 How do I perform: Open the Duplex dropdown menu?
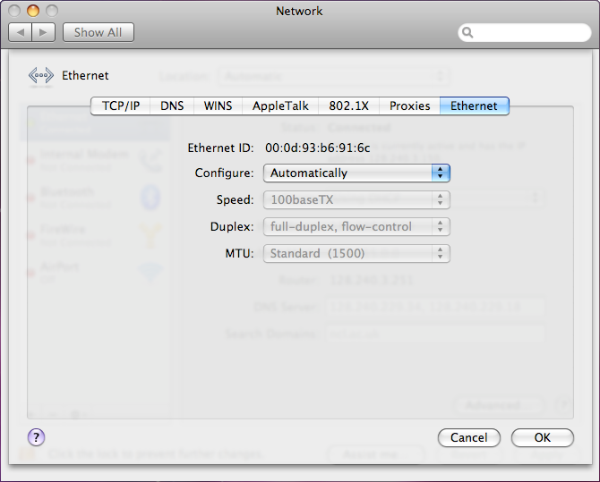coord(356,226)
